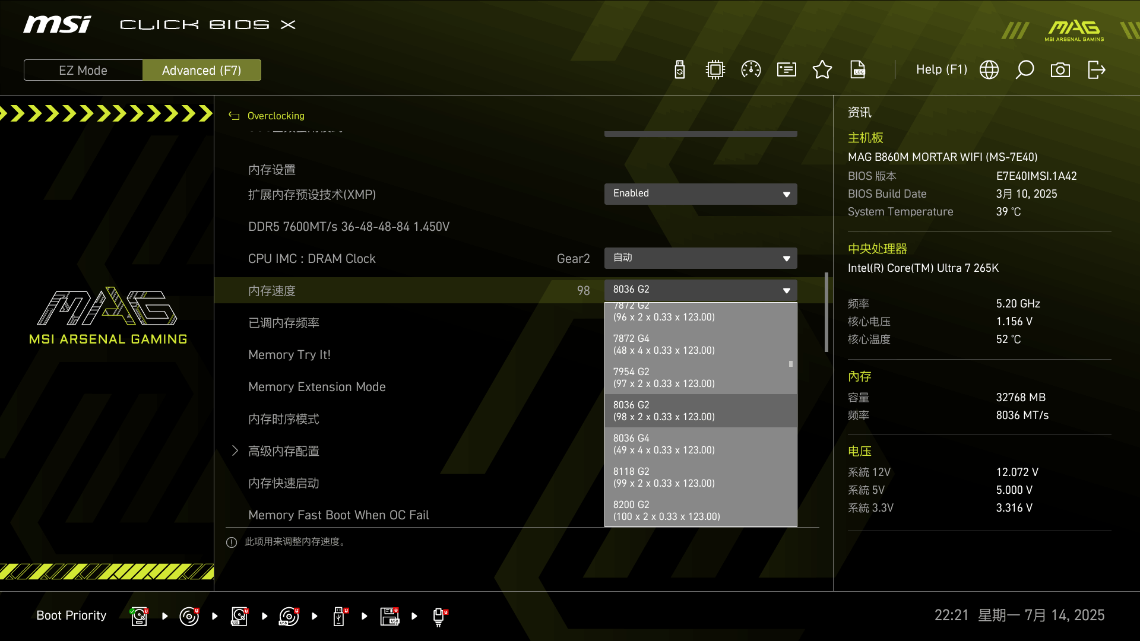Click the exit BIOS icon
The image size is (1140, 641).
coord(1096,70)
